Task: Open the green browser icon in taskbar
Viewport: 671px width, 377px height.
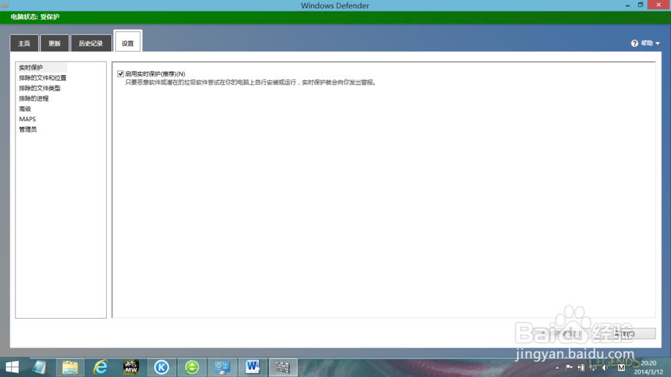Action: 192,367
